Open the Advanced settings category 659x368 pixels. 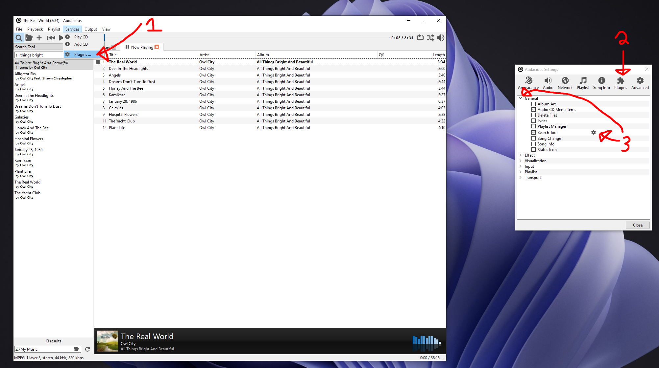coord(640,83)
